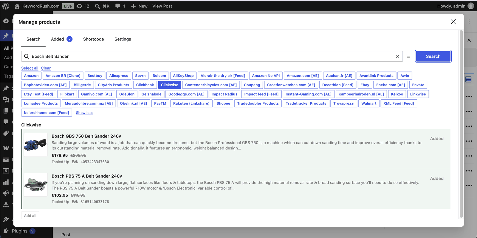Toggle the Aliexpress module filter

119,76
